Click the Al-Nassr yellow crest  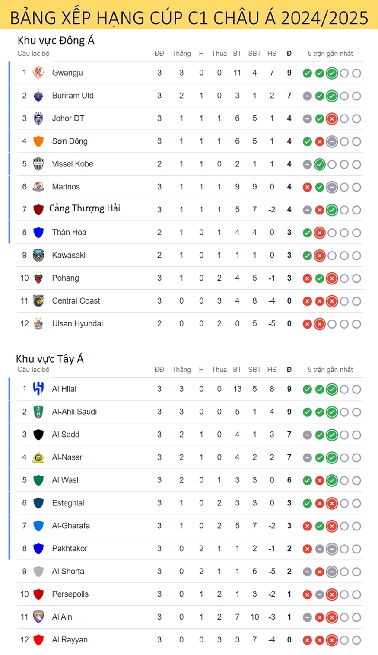coord(38,457)
